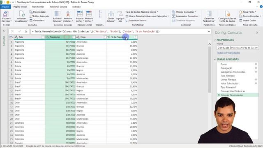Click Gerenciar Parâmetros icon
Viewport: 263px width, 148px height.
pos(209,14)
